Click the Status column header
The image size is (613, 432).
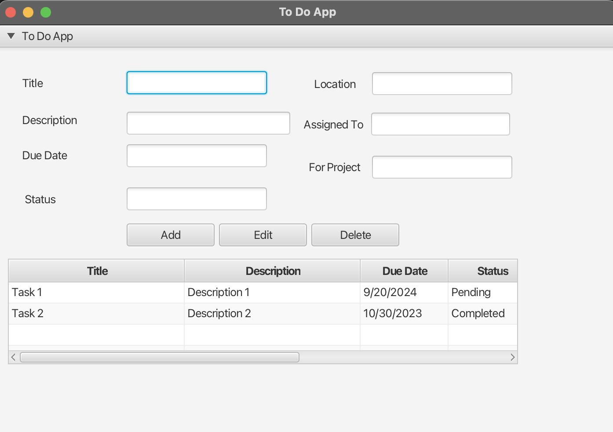pos(484,271)
